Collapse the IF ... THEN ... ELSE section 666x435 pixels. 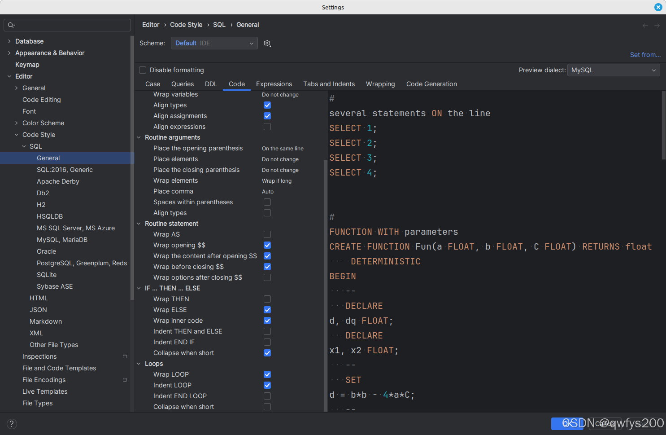click(x=139, y=288)
